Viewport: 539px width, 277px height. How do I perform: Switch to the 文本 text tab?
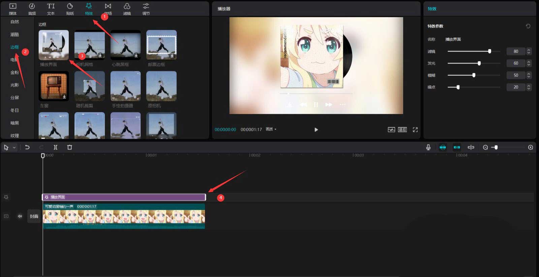(x=51, y=9)
